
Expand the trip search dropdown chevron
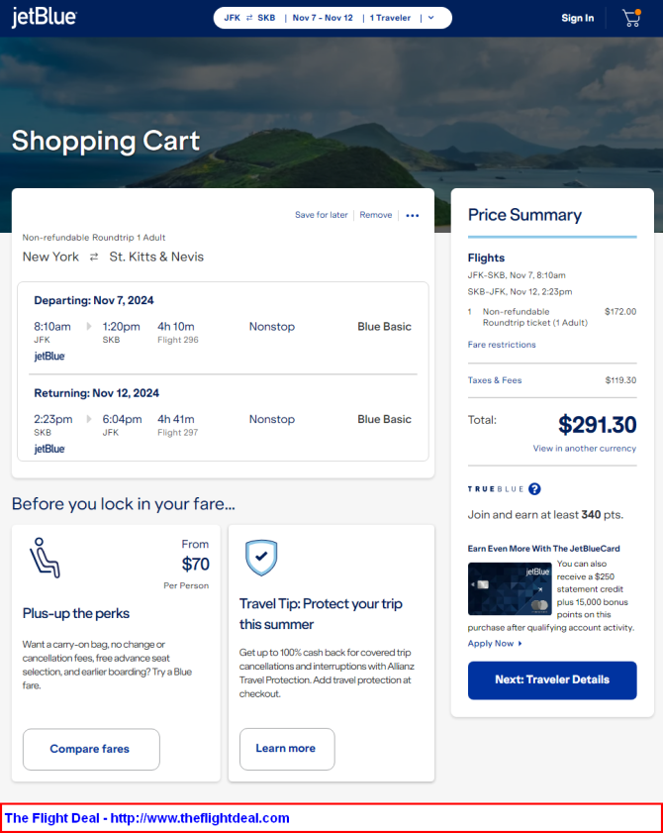[x=431, y=18]
